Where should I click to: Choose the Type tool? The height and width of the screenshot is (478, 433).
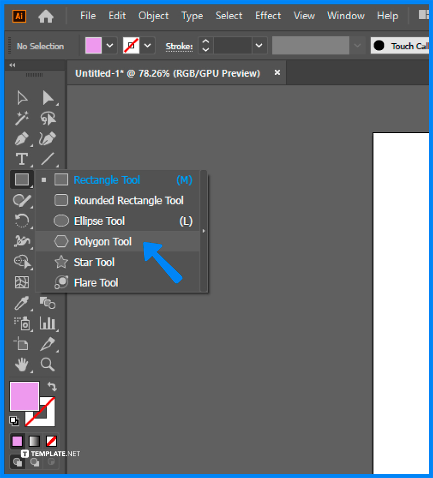(22, 159)
